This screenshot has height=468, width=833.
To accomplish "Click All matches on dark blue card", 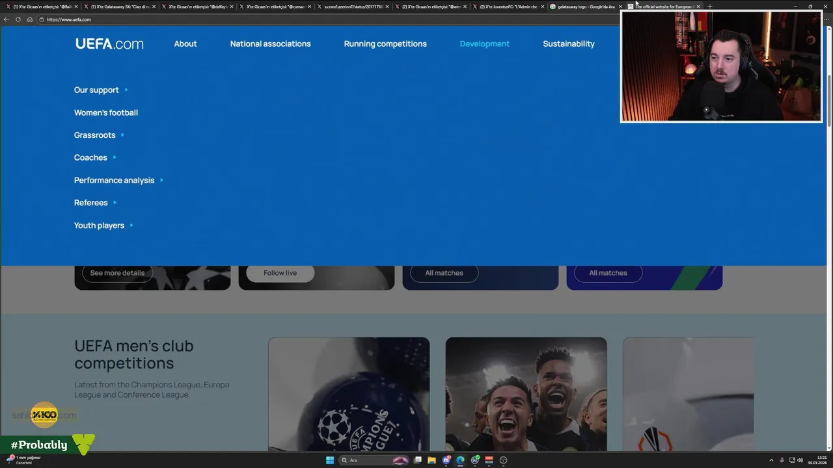I will (444, 273).
